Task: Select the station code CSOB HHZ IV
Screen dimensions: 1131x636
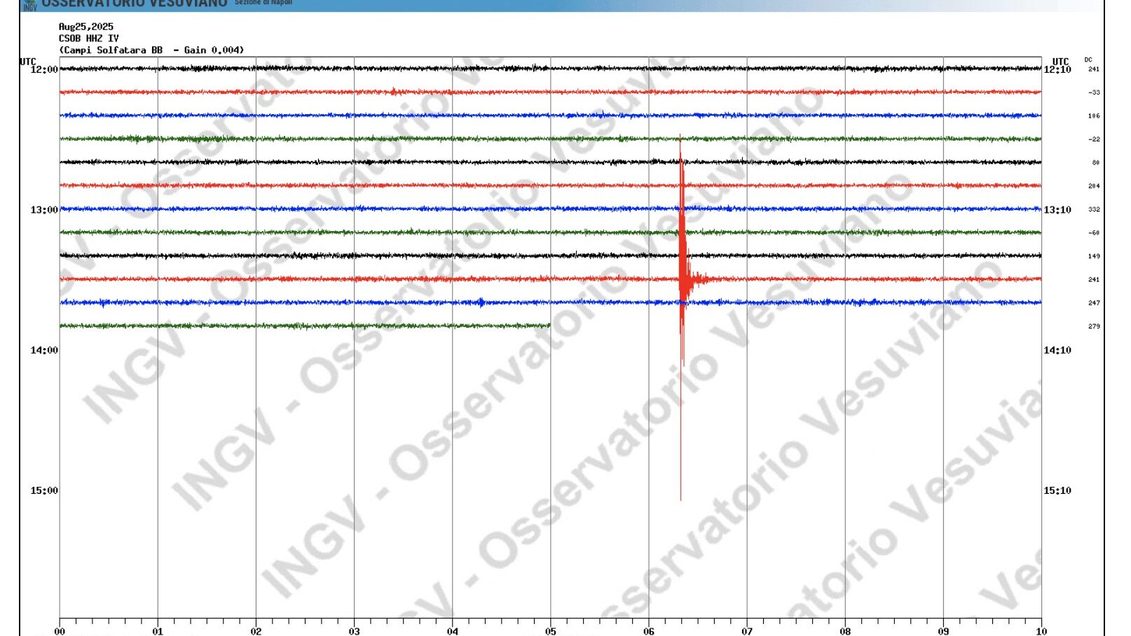Action: coord(89,39)
